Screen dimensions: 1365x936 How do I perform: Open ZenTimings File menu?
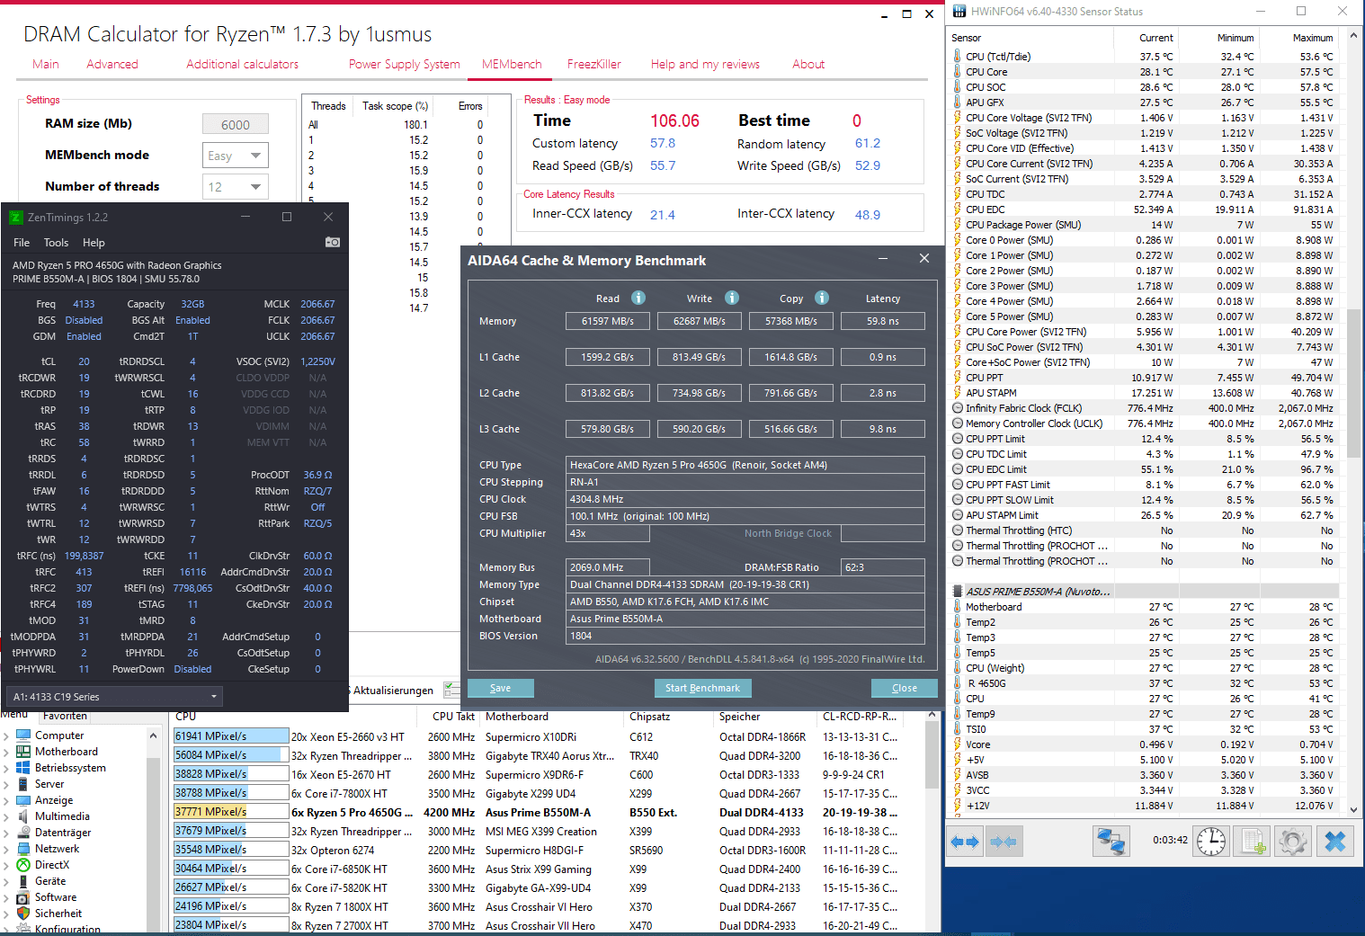tap(22, 243)
